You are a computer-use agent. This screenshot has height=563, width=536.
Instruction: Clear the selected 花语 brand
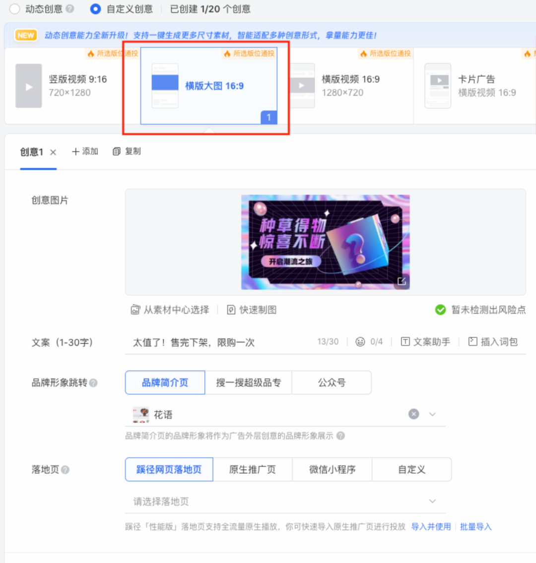pos(414,414)
